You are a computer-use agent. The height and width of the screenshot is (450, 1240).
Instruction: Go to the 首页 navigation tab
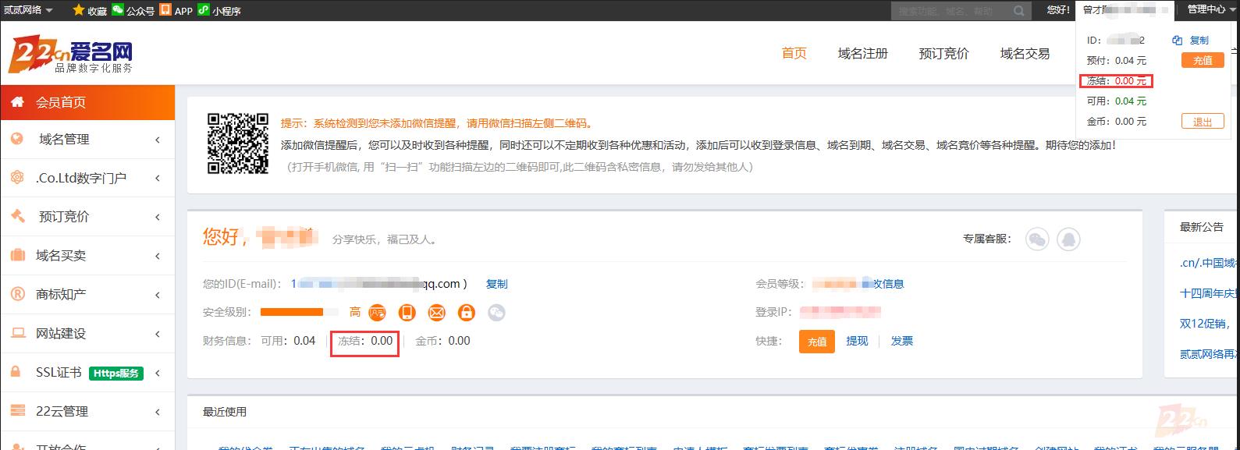click(794, 53)
